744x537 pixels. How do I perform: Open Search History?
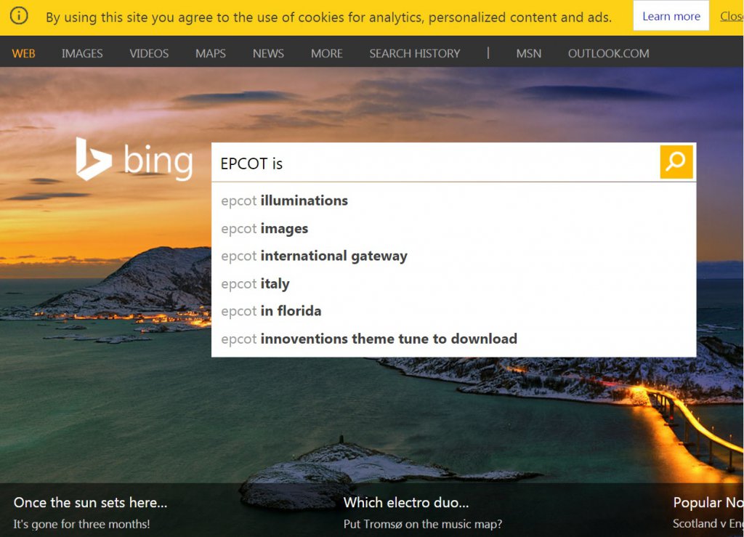click(414, 54)
